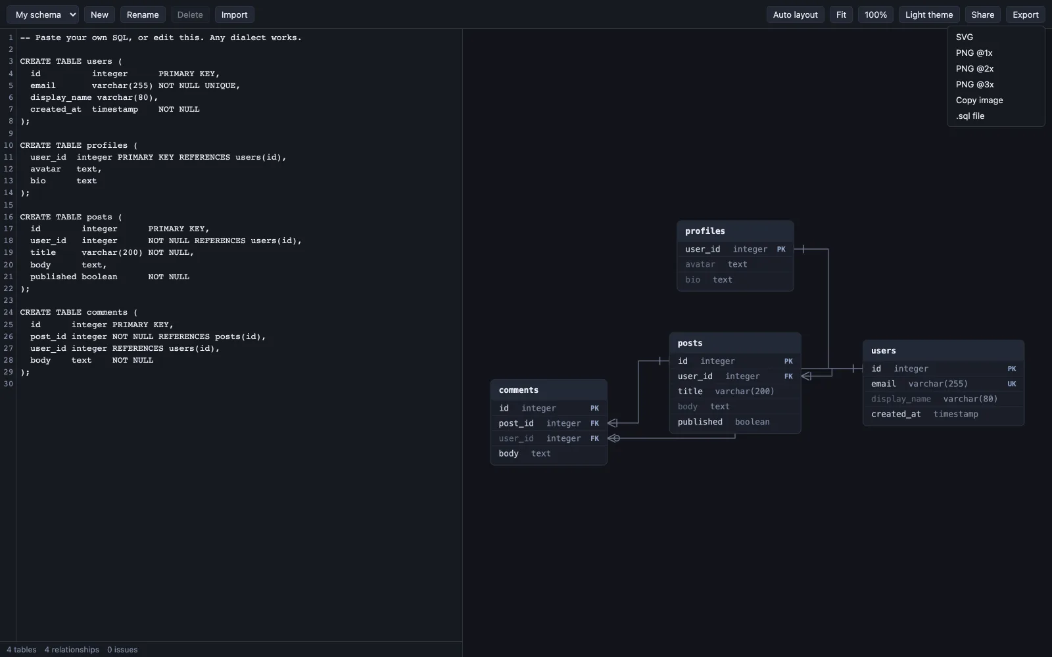The image size is (1052, 657).
Task: Select PNG @1x export option
Action: pyautogui.click(x=995, y=53)
